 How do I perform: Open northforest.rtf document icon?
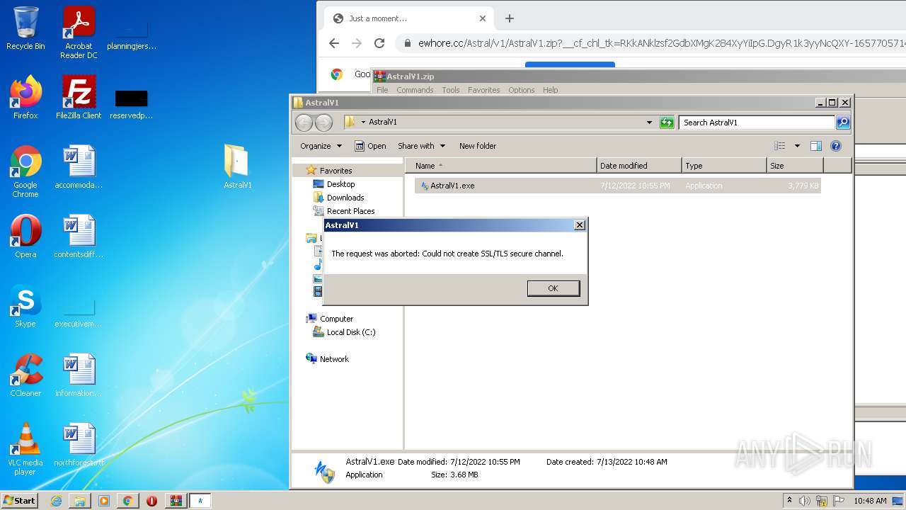click(79, 445)
